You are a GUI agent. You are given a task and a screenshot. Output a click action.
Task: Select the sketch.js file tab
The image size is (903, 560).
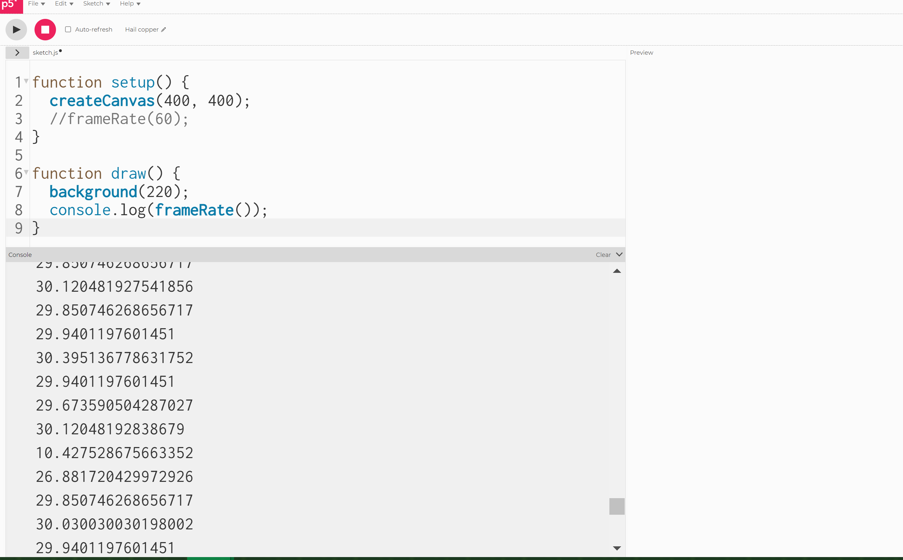(x=45, y=52)
